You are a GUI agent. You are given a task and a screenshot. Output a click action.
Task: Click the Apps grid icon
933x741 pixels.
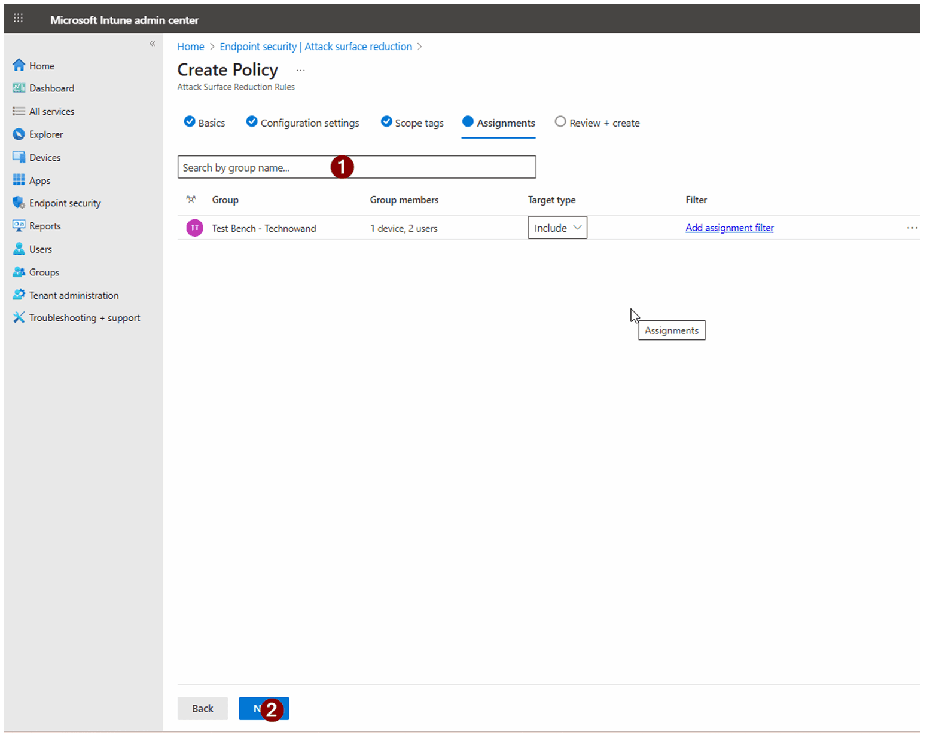coord(19,180)
